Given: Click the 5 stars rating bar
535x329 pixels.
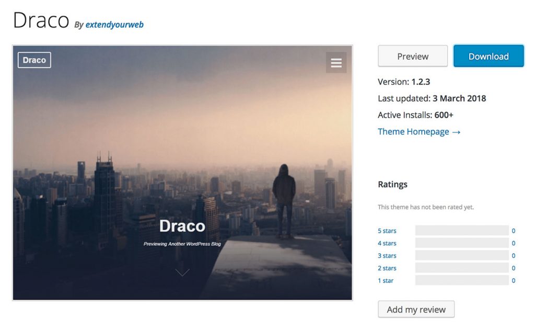Looking at the screenshot, I should point(462,231).
